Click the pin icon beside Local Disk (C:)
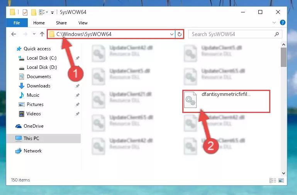The image size is (297, 195). [x=78, y=58]
